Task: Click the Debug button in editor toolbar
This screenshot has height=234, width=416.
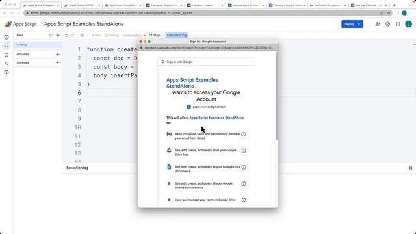Action: click(x=112, y=35)
